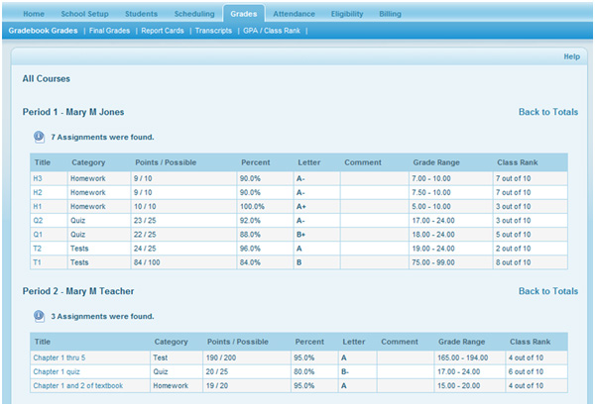Switch to the School Setup tab
The width and height of the screenshot is (595, 406).
(x=86, y=15)
